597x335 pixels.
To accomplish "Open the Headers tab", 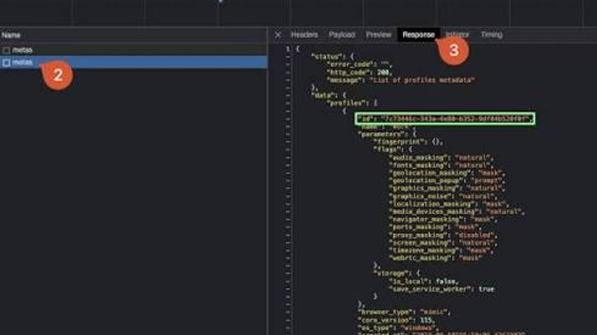I will point(304,35).
